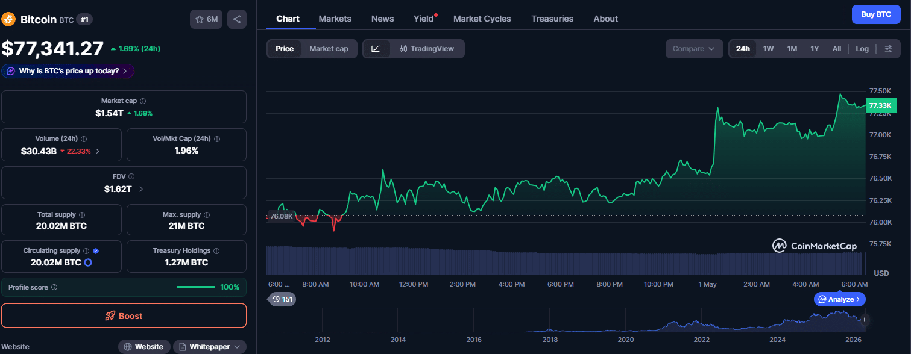Open 'Why is BTC's price up today?'

click(x=68, y=71)
